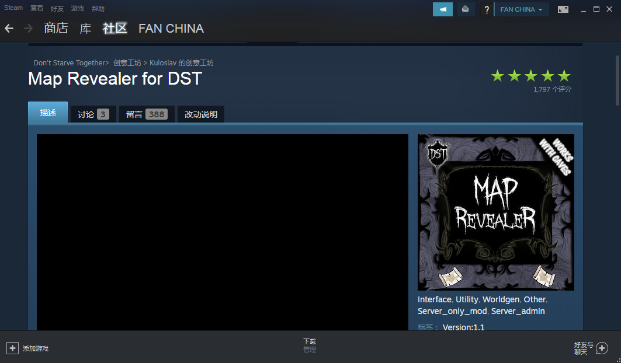621x363 pixels.
Task: Open the inbox envelope icon
Action: (466, 9)
